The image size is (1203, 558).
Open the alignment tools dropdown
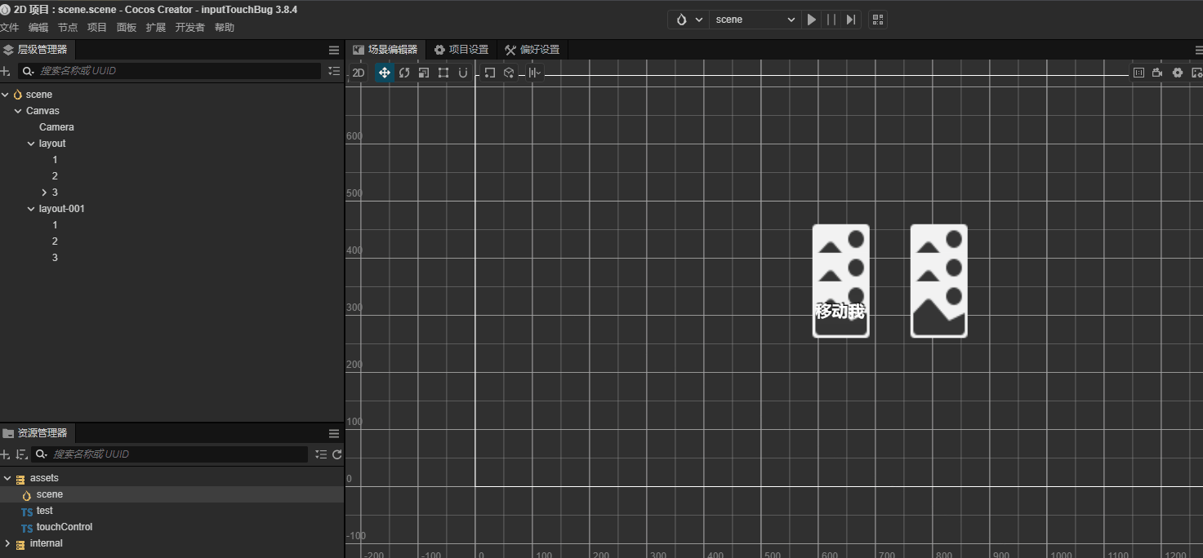point(535,73)
